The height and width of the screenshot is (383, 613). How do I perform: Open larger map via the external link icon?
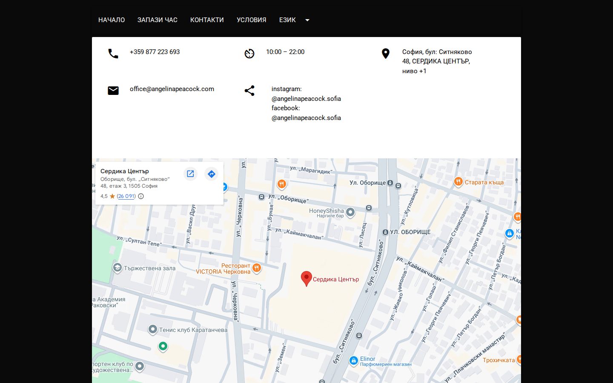(x=190, y=174)
